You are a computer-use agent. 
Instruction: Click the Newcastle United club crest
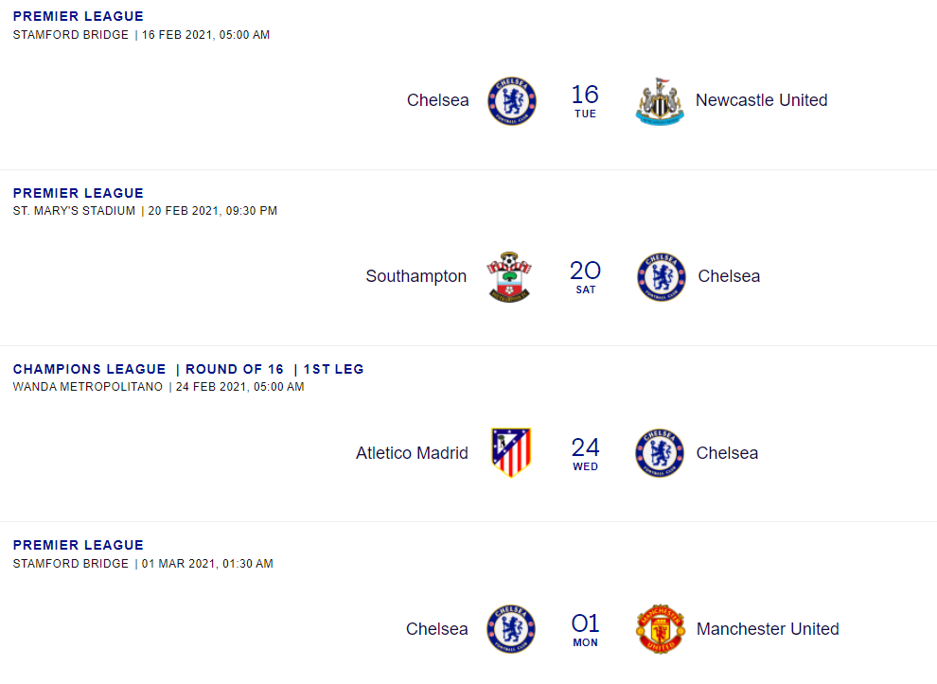(660, 101)
